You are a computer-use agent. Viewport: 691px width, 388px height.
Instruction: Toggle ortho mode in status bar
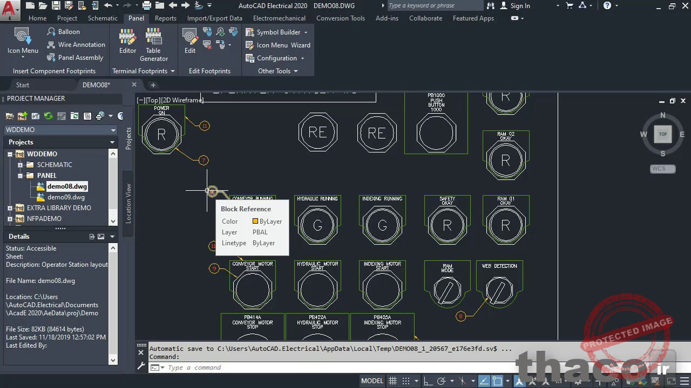(427, 381)
